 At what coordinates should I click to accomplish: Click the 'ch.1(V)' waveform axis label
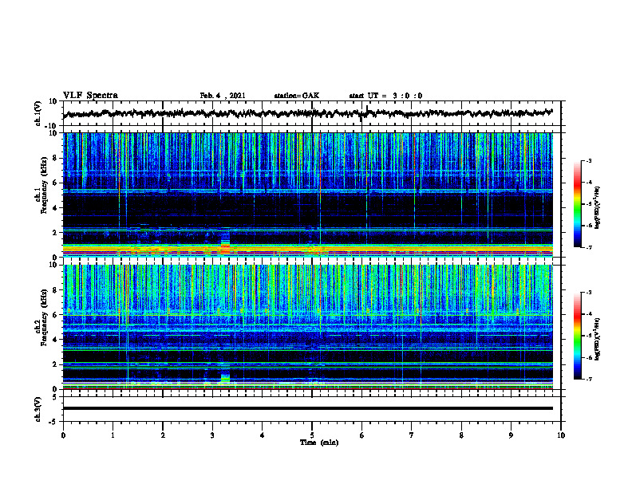tap(38, 113)
